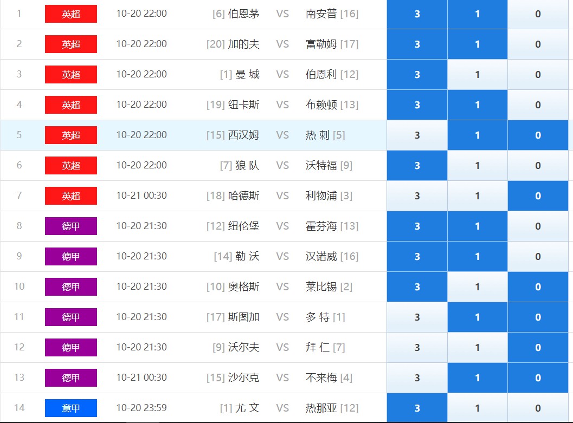Toggle home win 3 for 沙尔克 vs 不来梅
Image resolution: width=573 pixels, height=423 pixels.
coord(417,378)
